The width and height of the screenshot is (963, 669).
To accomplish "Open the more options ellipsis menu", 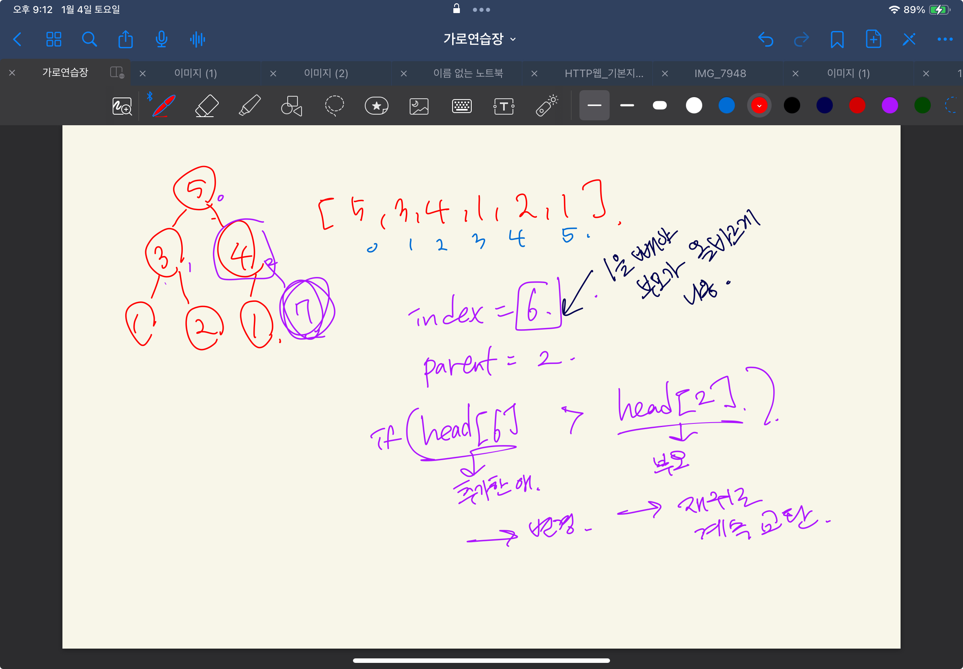I will tap(945, 40).
